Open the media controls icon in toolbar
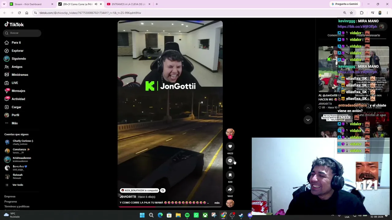Screen dimensions: 392x220 372,13
